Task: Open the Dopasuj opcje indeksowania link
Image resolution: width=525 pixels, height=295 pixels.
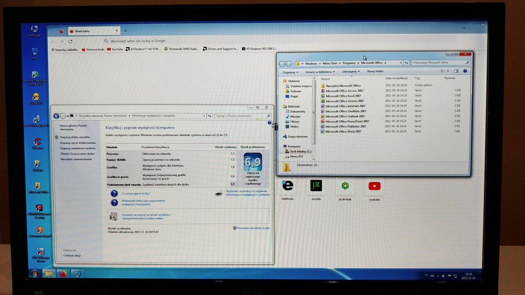Action: click(78, 143)
